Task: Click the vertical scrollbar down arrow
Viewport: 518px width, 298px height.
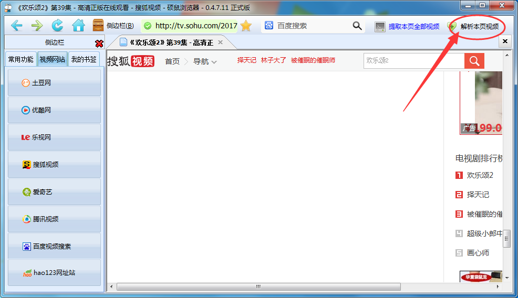Action: click(x=507, y=278)
